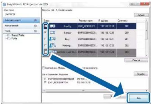
Task: Click the EasyMP application icon in title bar
Action: (x=4, y=4)
